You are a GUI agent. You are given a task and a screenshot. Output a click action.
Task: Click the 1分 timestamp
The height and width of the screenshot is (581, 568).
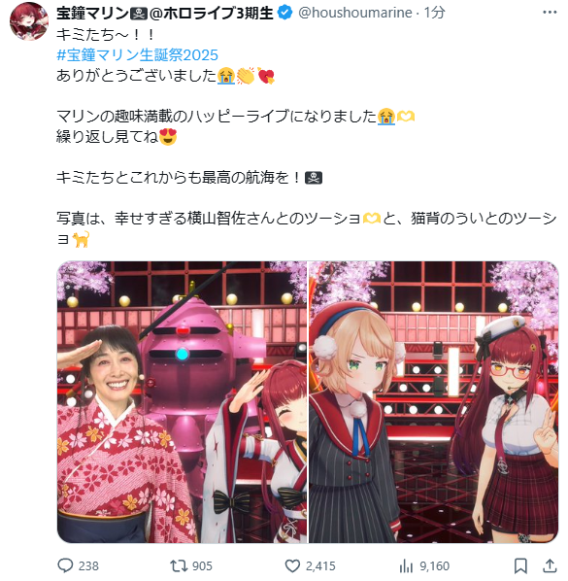pyautogui.click(x=434, y=13)
